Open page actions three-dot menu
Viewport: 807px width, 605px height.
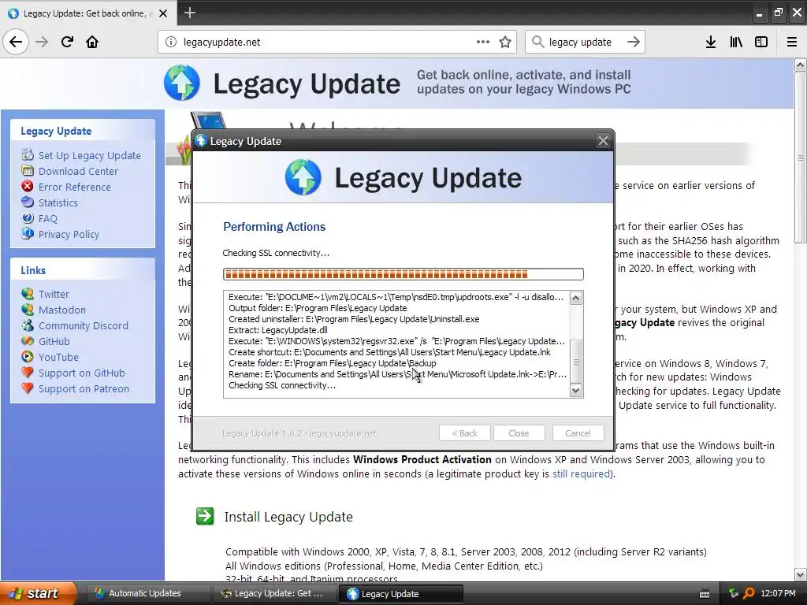[483, 42]
